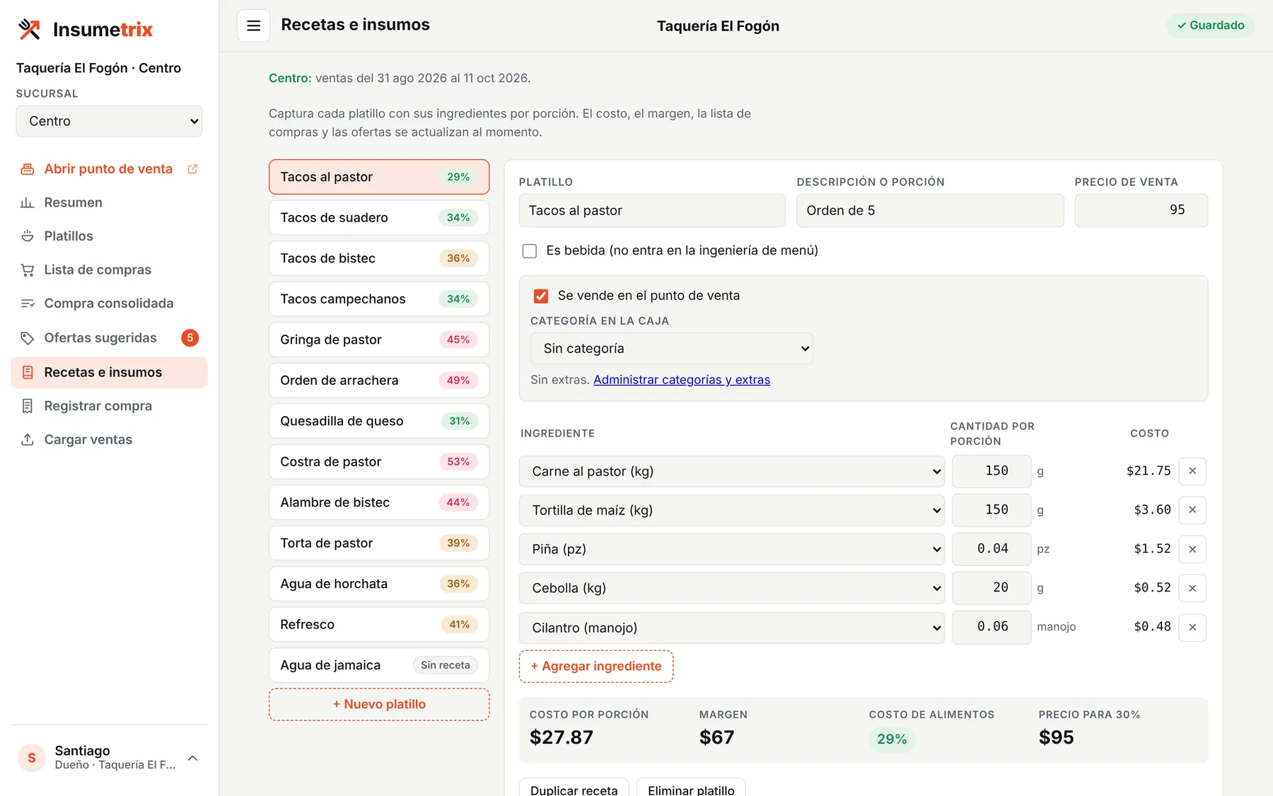
Task: Click the Ofertas sugeridas badge showing 5
Action: coord(190,338)
